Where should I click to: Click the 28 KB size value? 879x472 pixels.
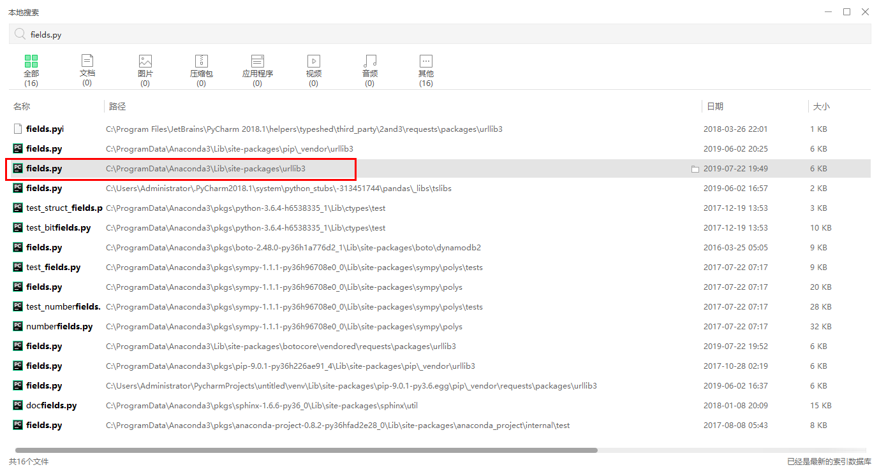pyautogui.click(x=821, y=306)
